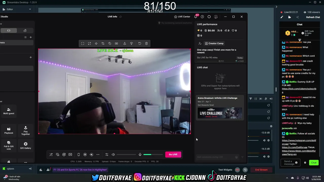324x182 pixels.
Task: Open chat settings gear next to Chat button
Action: (x=305, y=163)
